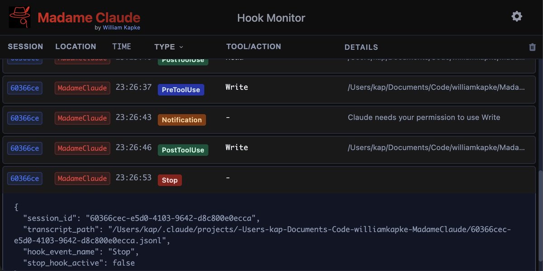The height and width of the screenshot is (271, 543).
Task: Click MadameClaude location tag in 23:26:46 row
Action: 82,148
